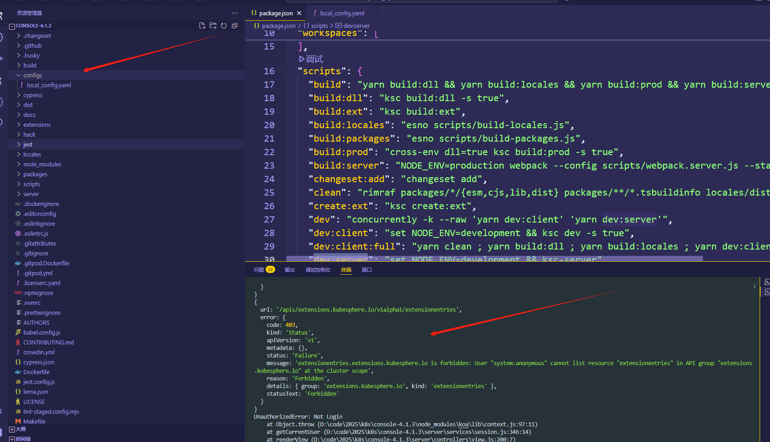Viewport: 770px width, 442px height.
Task: Expand the .github folder
Action: (32, 45)
